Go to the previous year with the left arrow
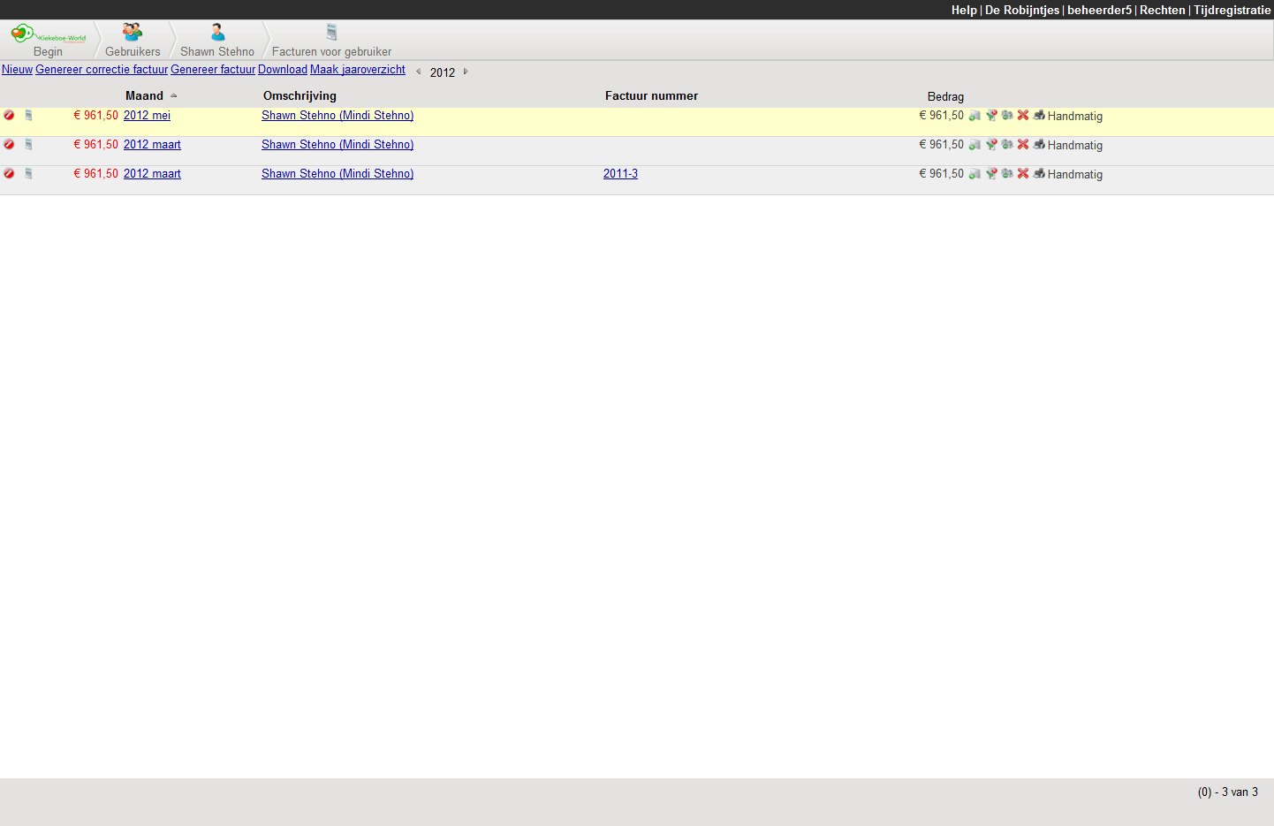The width and height of the screenshot is (1274, 826). (x=418, y=72)
